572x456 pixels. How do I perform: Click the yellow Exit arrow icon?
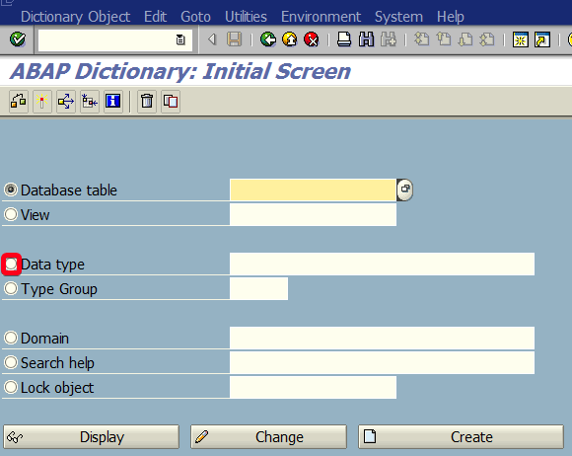point(290,39)
